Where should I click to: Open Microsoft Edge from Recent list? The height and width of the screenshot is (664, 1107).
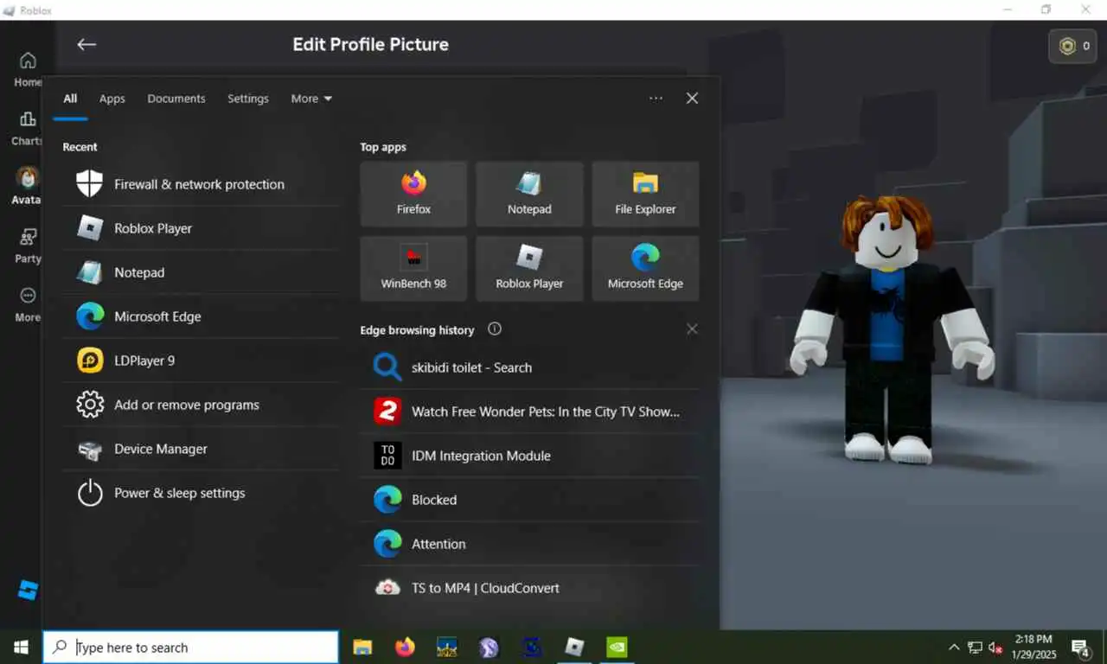pyautogui.click(x=200, y=316)
